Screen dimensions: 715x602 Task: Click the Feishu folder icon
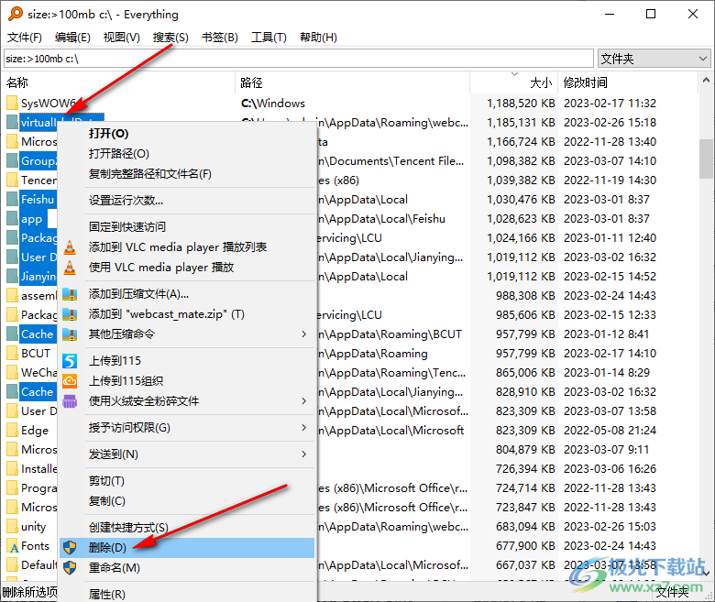(12, 199)
